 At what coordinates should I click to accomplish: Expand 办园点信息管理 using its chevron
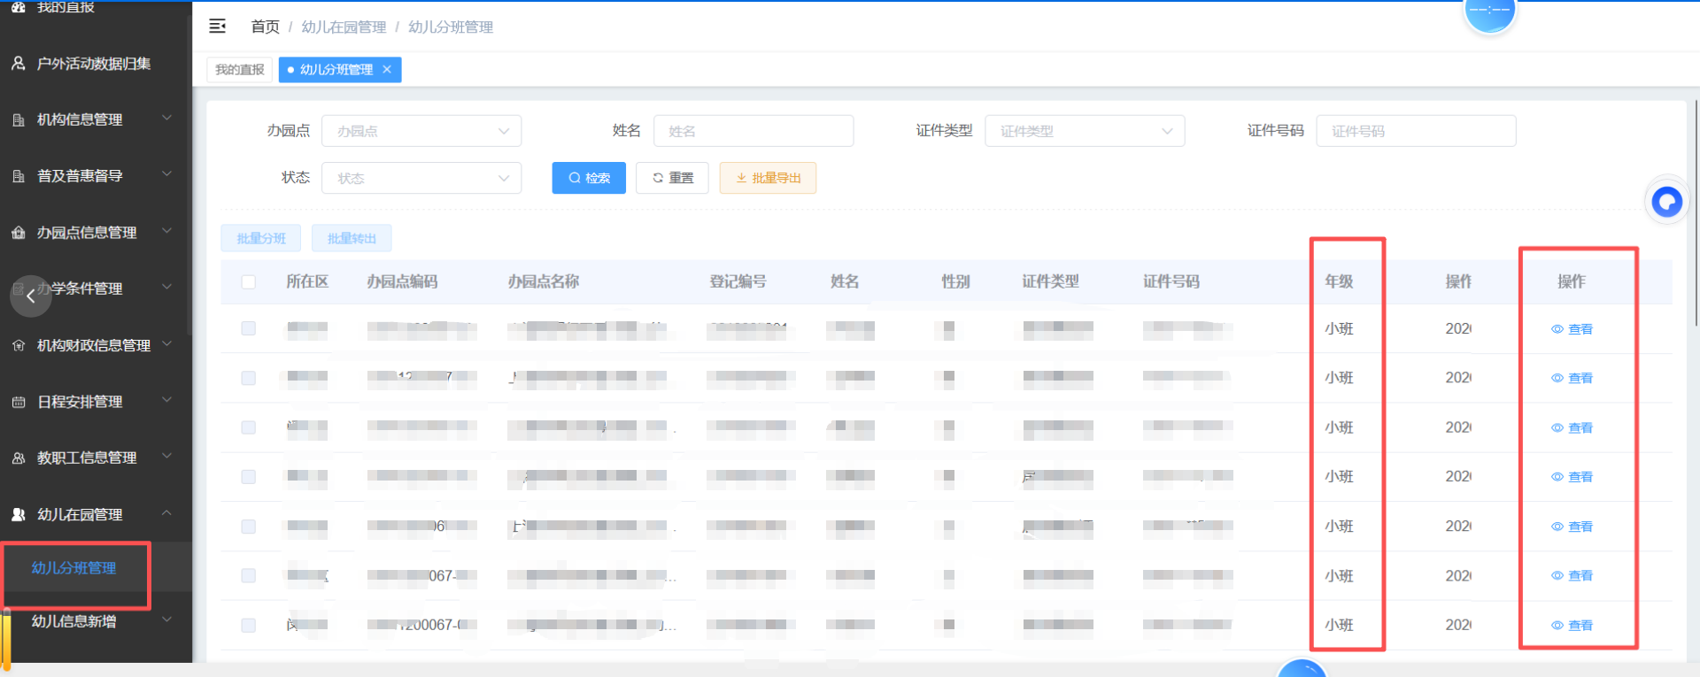coord(166,231)
